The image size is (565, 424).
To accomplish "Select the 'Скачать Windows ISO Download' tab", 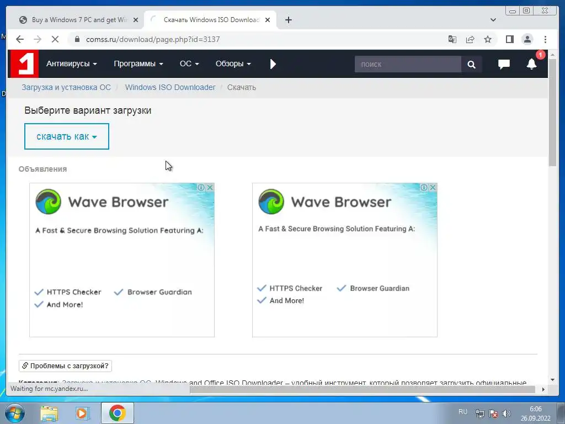I will coord(210,20).
